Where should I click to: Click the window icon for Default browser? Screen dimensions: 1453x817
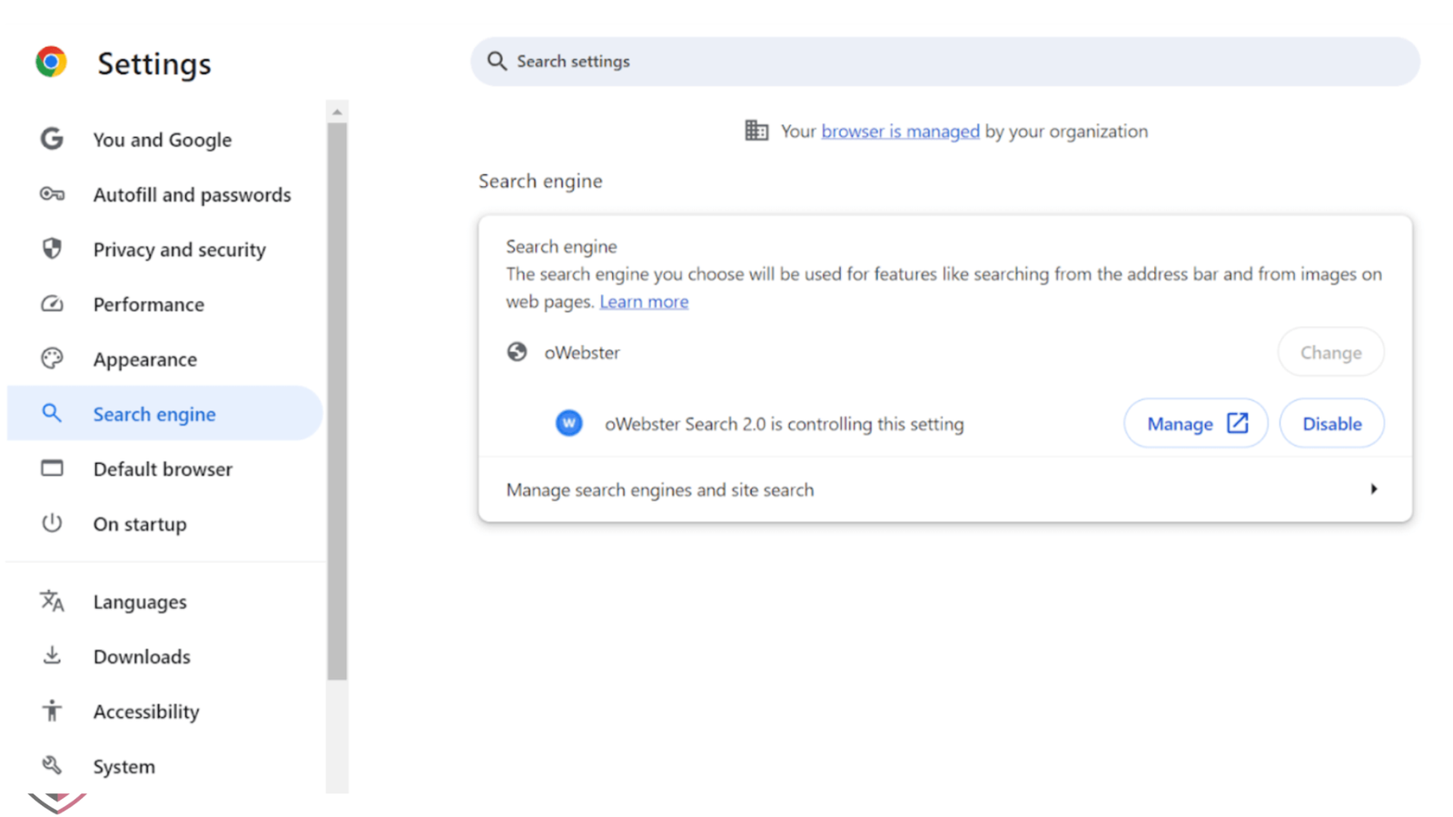coord(52,468)
